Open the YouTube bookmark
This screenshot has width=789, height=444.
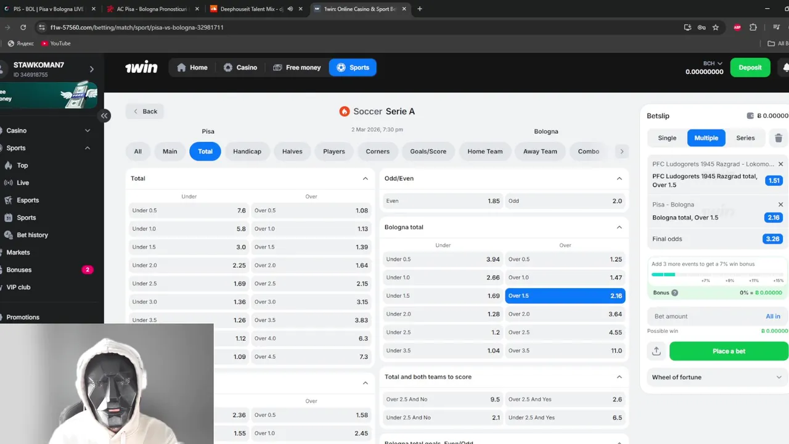[55, 43]
